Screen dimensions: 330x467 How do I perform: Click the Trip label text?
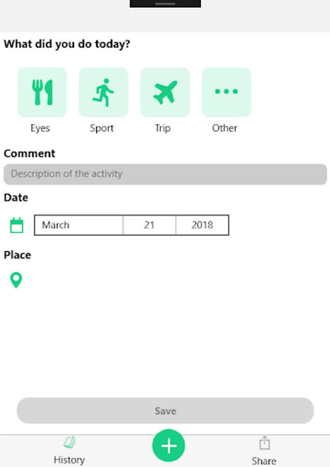[162, 128]
